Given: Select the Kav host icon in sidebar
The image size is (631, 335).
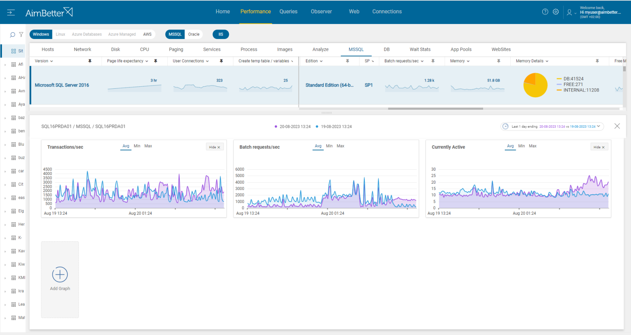Looking at the screenshot, I should (14, 251).
